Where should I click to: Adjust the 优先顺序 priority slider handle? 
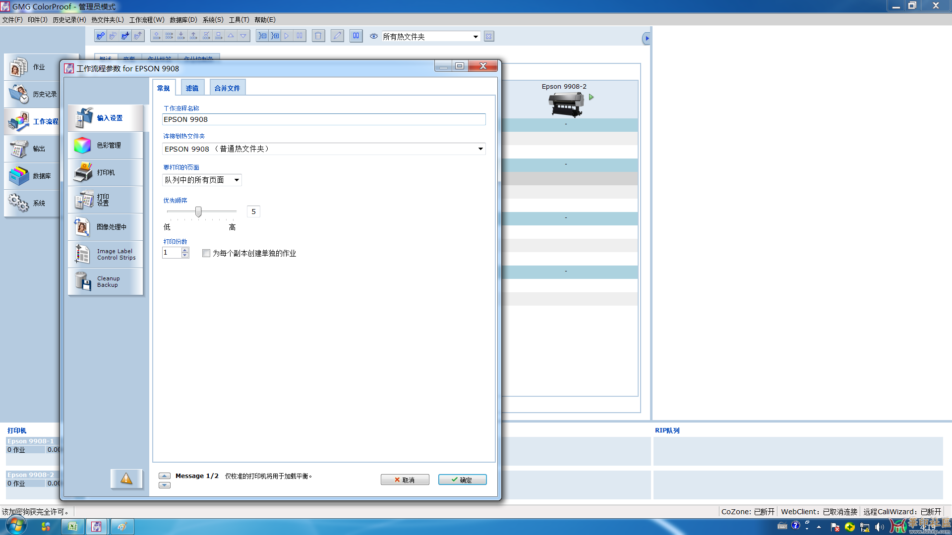pos(198,212)
